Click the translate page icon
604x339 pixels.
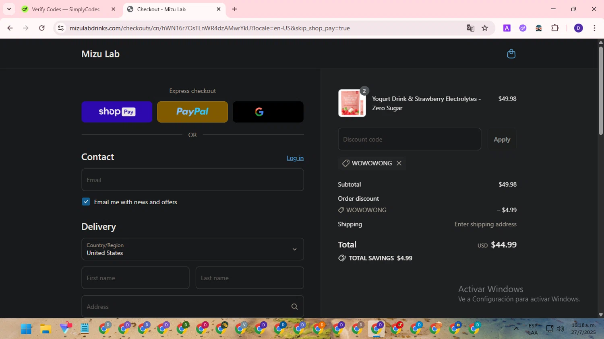(470, 28)
